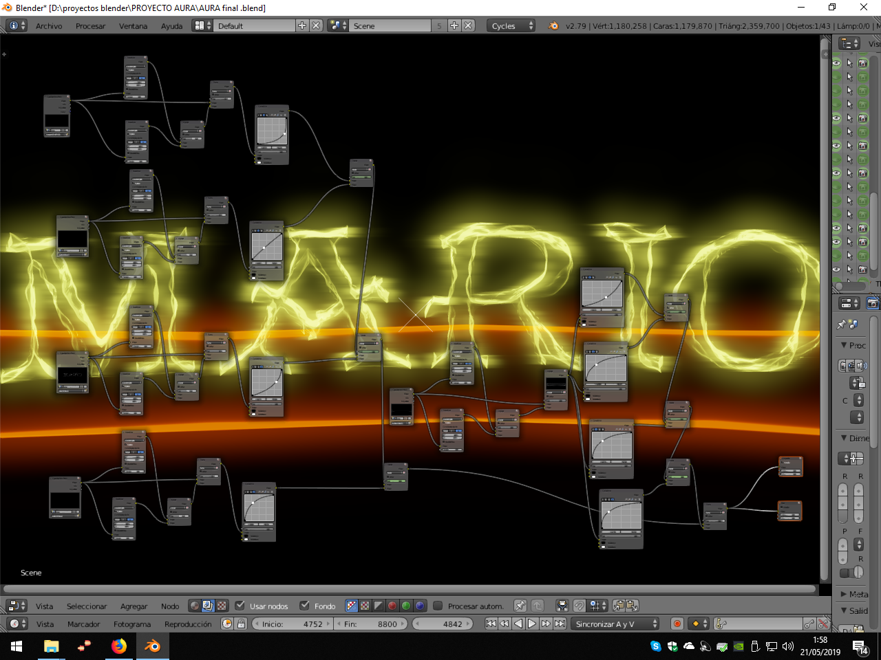This screenshot has height=660, width=881.
Task: Open the Agregar menu in node editor
Action: click(134, 606)
